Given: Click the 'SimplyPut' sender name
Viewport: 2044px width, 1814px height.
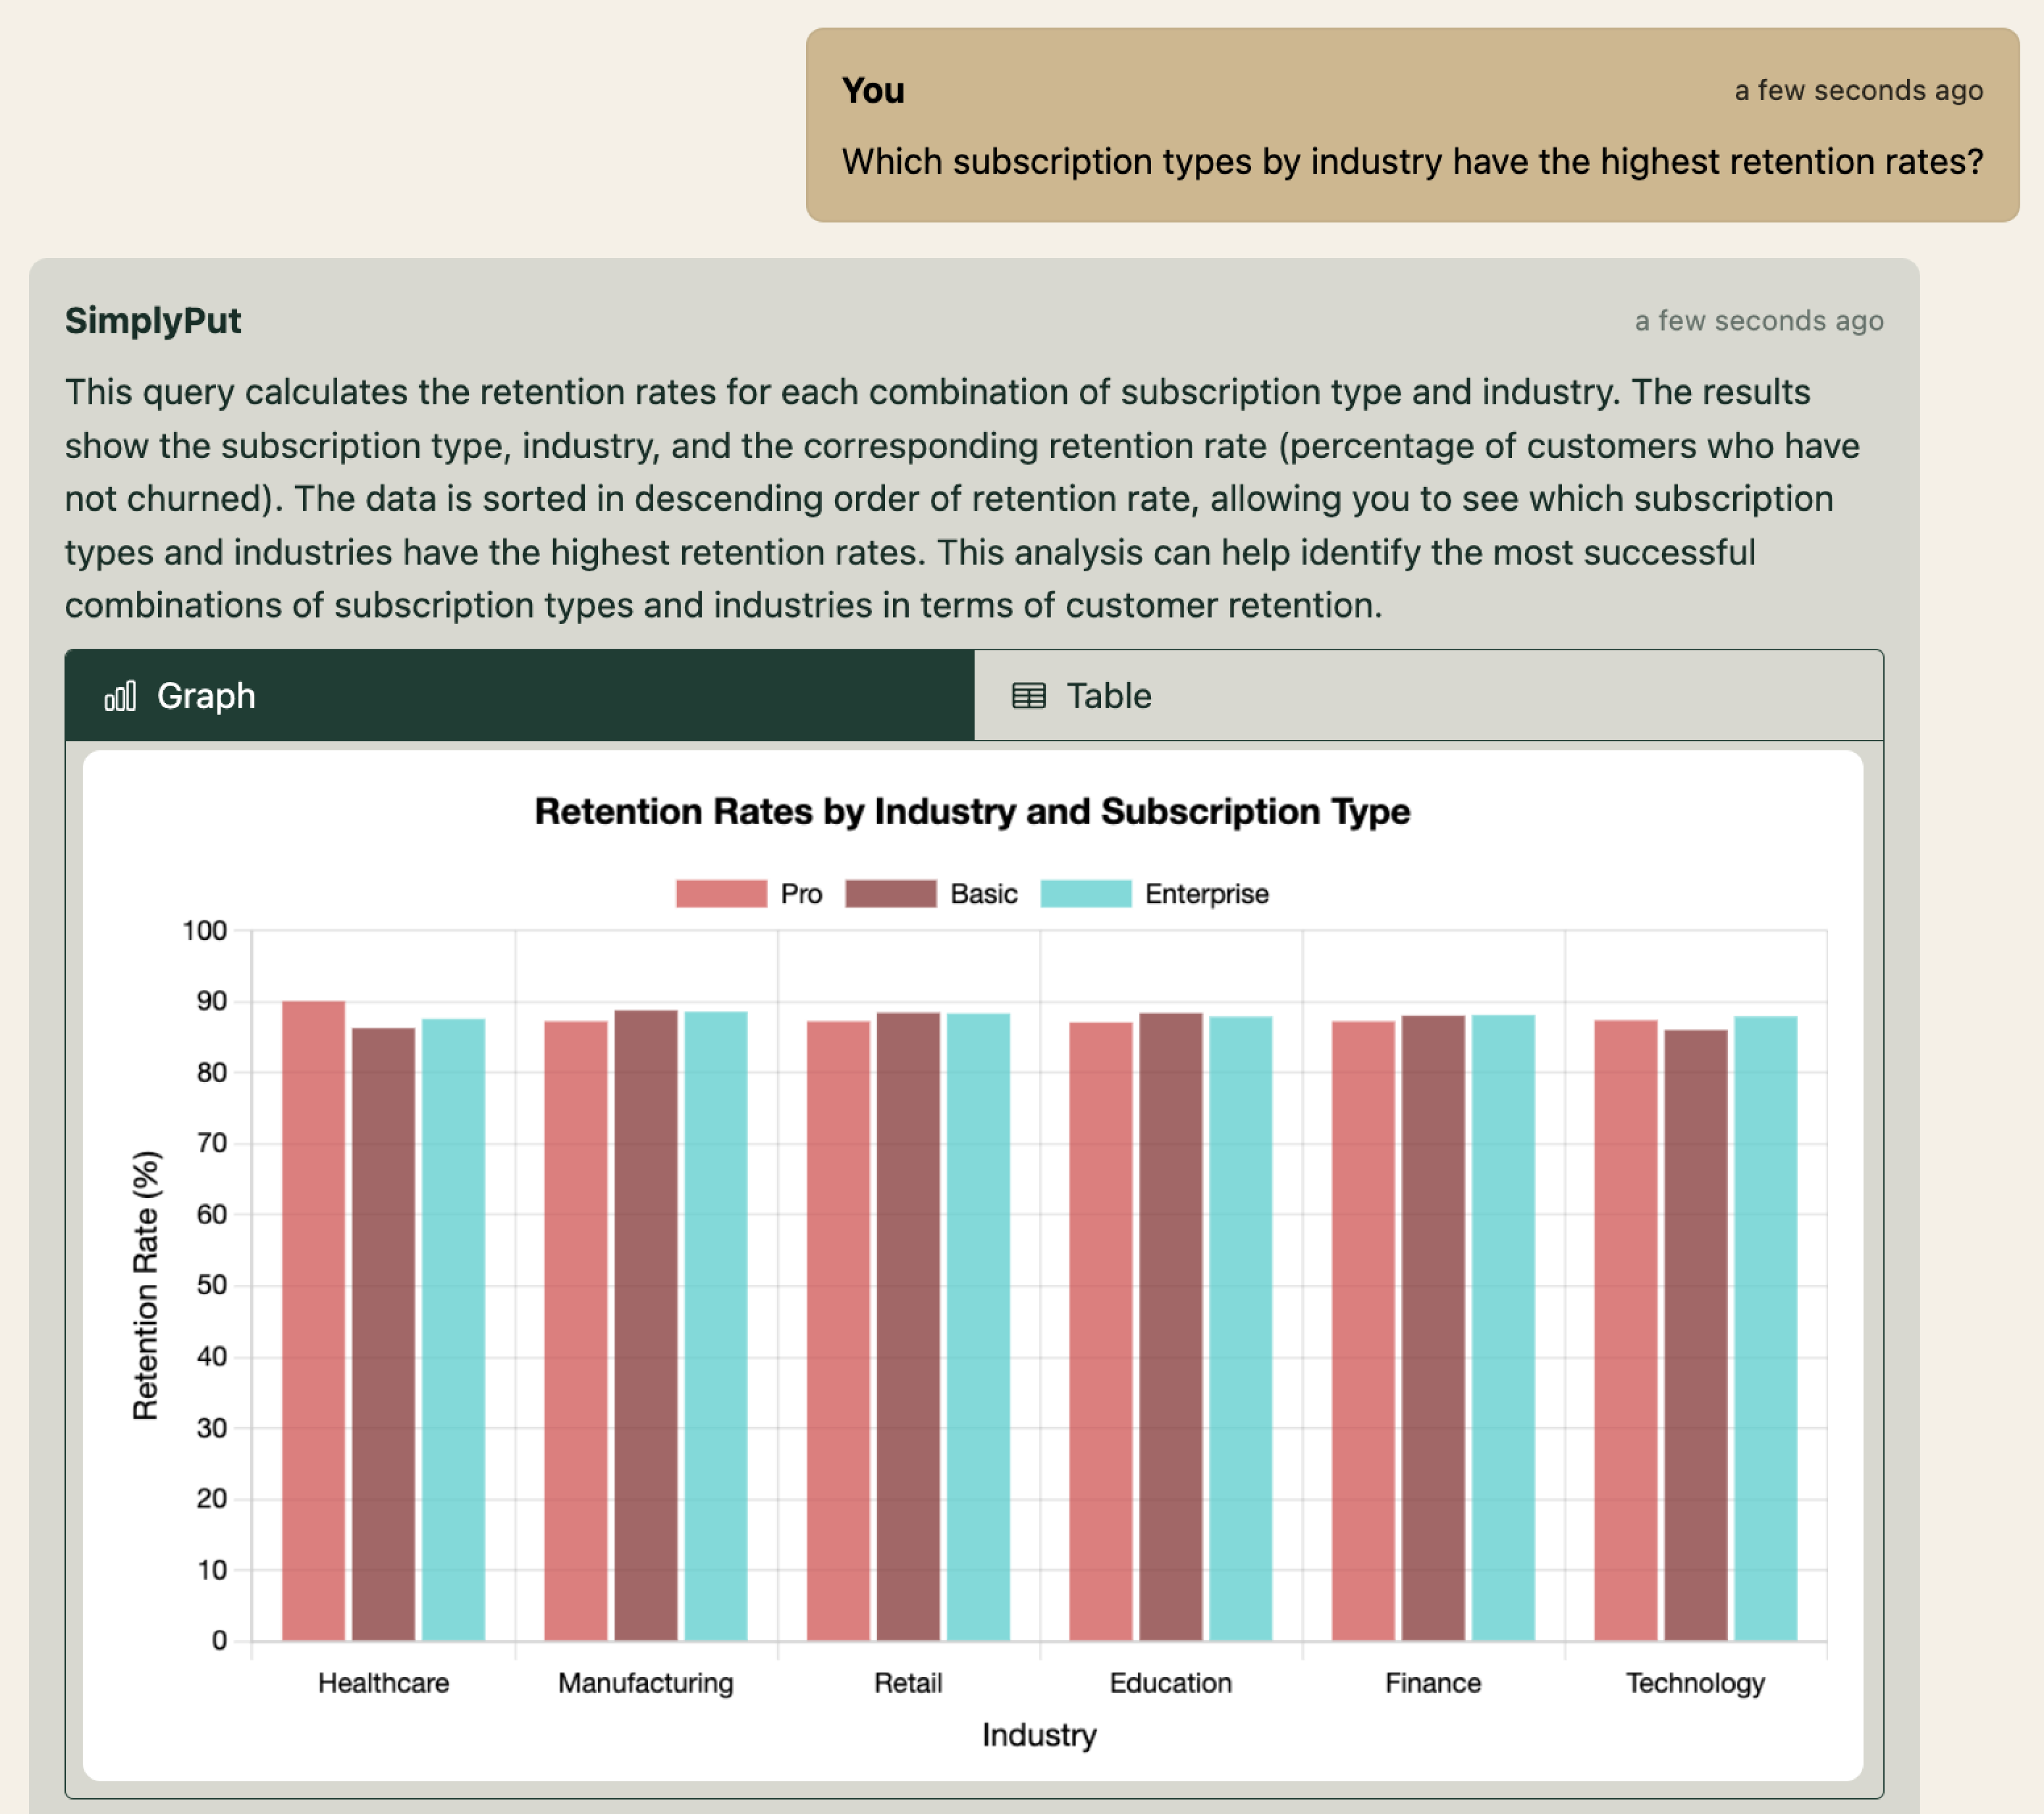Looking at the screenshot, I should [x=153, y=321].
